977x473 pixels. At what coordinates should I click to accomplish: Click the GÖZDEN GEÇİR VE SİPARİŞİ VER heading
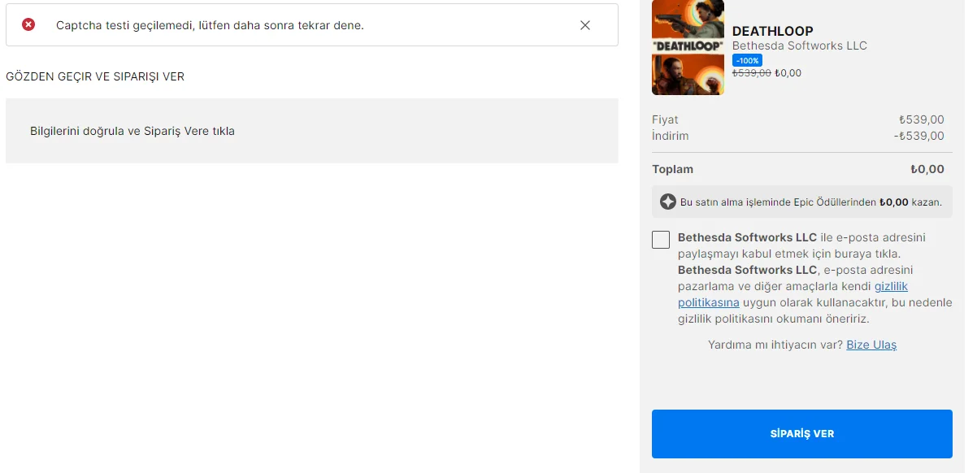tap(95, 76)
